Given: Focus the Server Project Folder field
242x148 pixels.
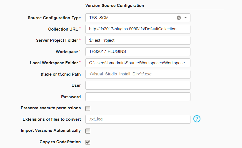Looking at the screenshot, I should [138, 40].
